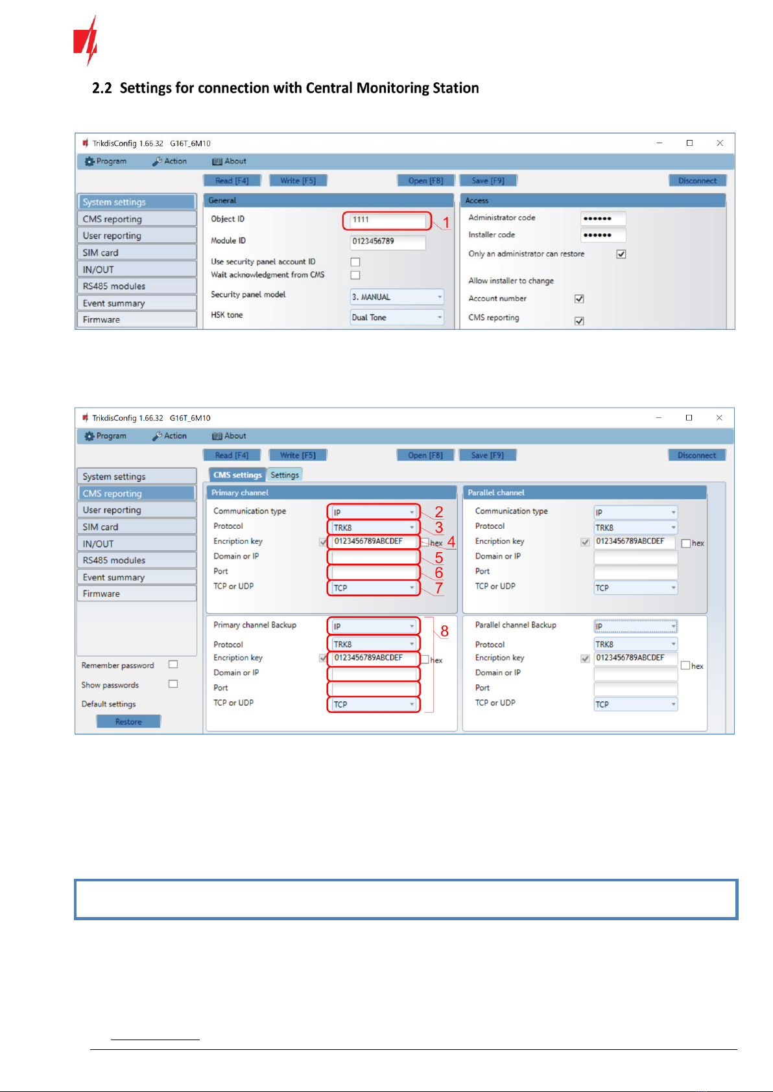Viewport: 773px width, 1092px height.
Task: Click the Module ID input field
Action: coord(388,242)
